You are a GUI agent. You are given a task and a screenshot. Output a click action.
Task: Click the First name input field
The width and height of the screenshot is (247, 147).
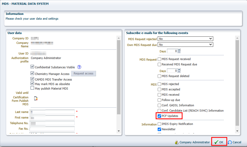[x=52, y=117]
